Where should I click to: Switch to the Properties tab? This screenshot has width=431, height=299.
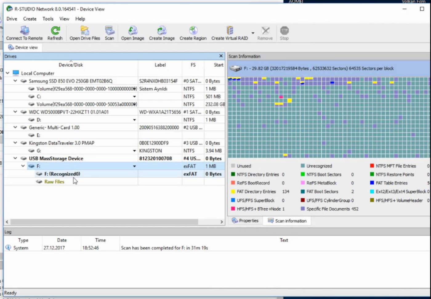coord(245,221)
